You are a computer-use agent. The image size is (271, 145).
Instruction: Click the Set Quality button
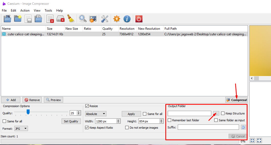(x=71, y=121)
